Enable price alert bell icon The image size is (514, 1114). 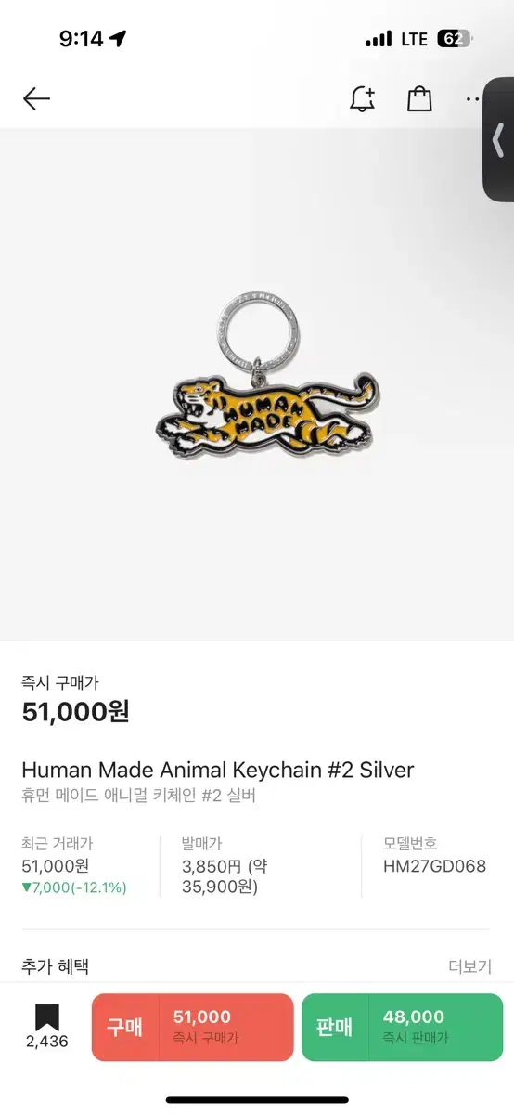point(362,99)
